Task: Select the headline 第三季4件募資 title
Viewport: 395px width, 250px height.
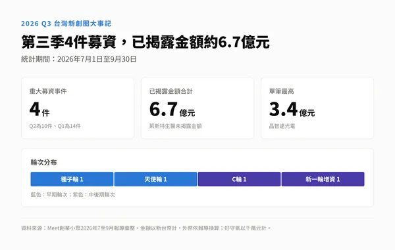Action: (145, 42)
